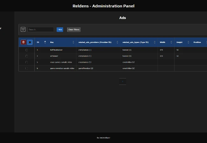This screenshot has width=207, height=143.
Task: Open the game-monetize-sample-video key cell
Action: 62,68
